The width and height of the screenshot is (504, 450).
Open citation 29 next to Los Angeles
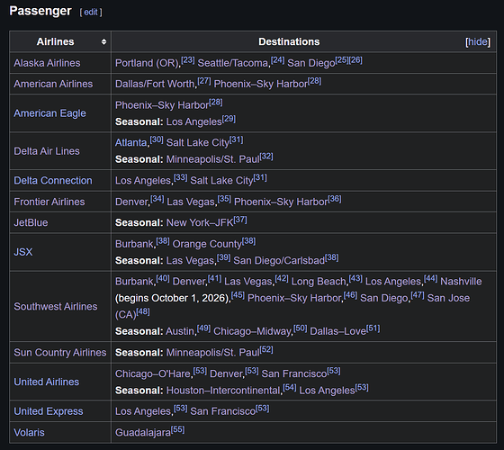pyautogui.click(x=229, y=119)
